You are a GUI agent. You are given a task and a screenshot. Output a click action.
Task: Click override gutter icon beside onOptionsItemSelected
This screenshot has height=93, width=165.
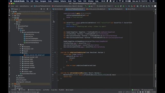(x=55, y=52)
